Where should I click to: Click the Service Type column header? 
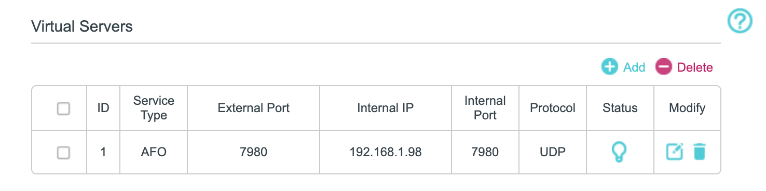(154, 108)
